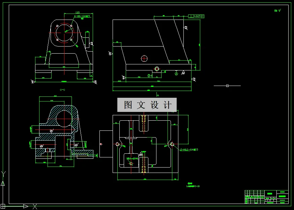Screen dimensions: 294x210
Task: Select the title block table
Action: [x=266, y=197]
